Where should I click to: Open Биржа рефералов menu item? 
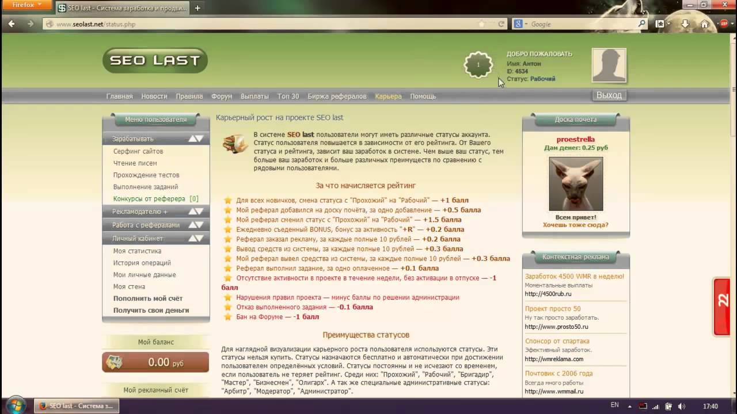[x=337, y=96]
